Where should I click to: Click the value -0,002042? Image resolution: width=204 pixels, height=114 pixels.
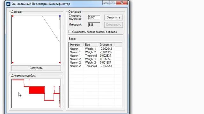(x=106, y=49)
